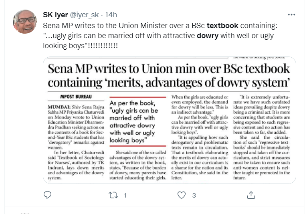Open the @iyer_sk handle link

(85, 15)
